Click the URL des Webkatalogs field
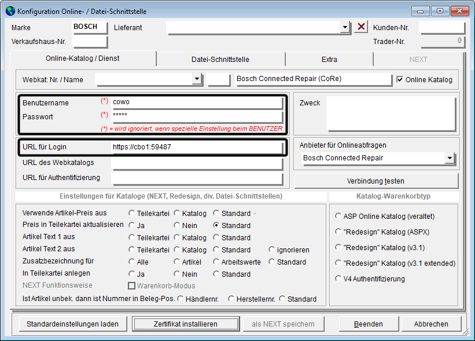475x341 pixels. coord(197,163)
